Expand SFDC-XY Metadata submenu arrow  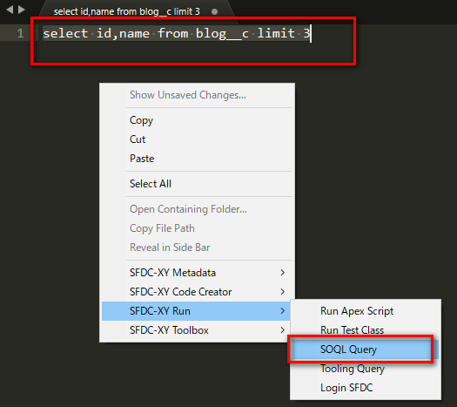coord(282,273)
